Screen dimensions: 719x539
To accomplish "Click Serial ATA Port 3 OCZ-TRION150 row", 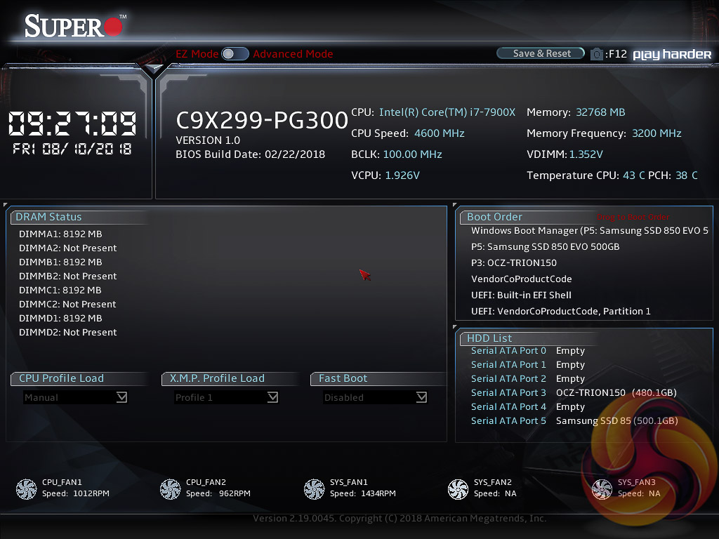I will pyautogui.click(x=574, y=393).
